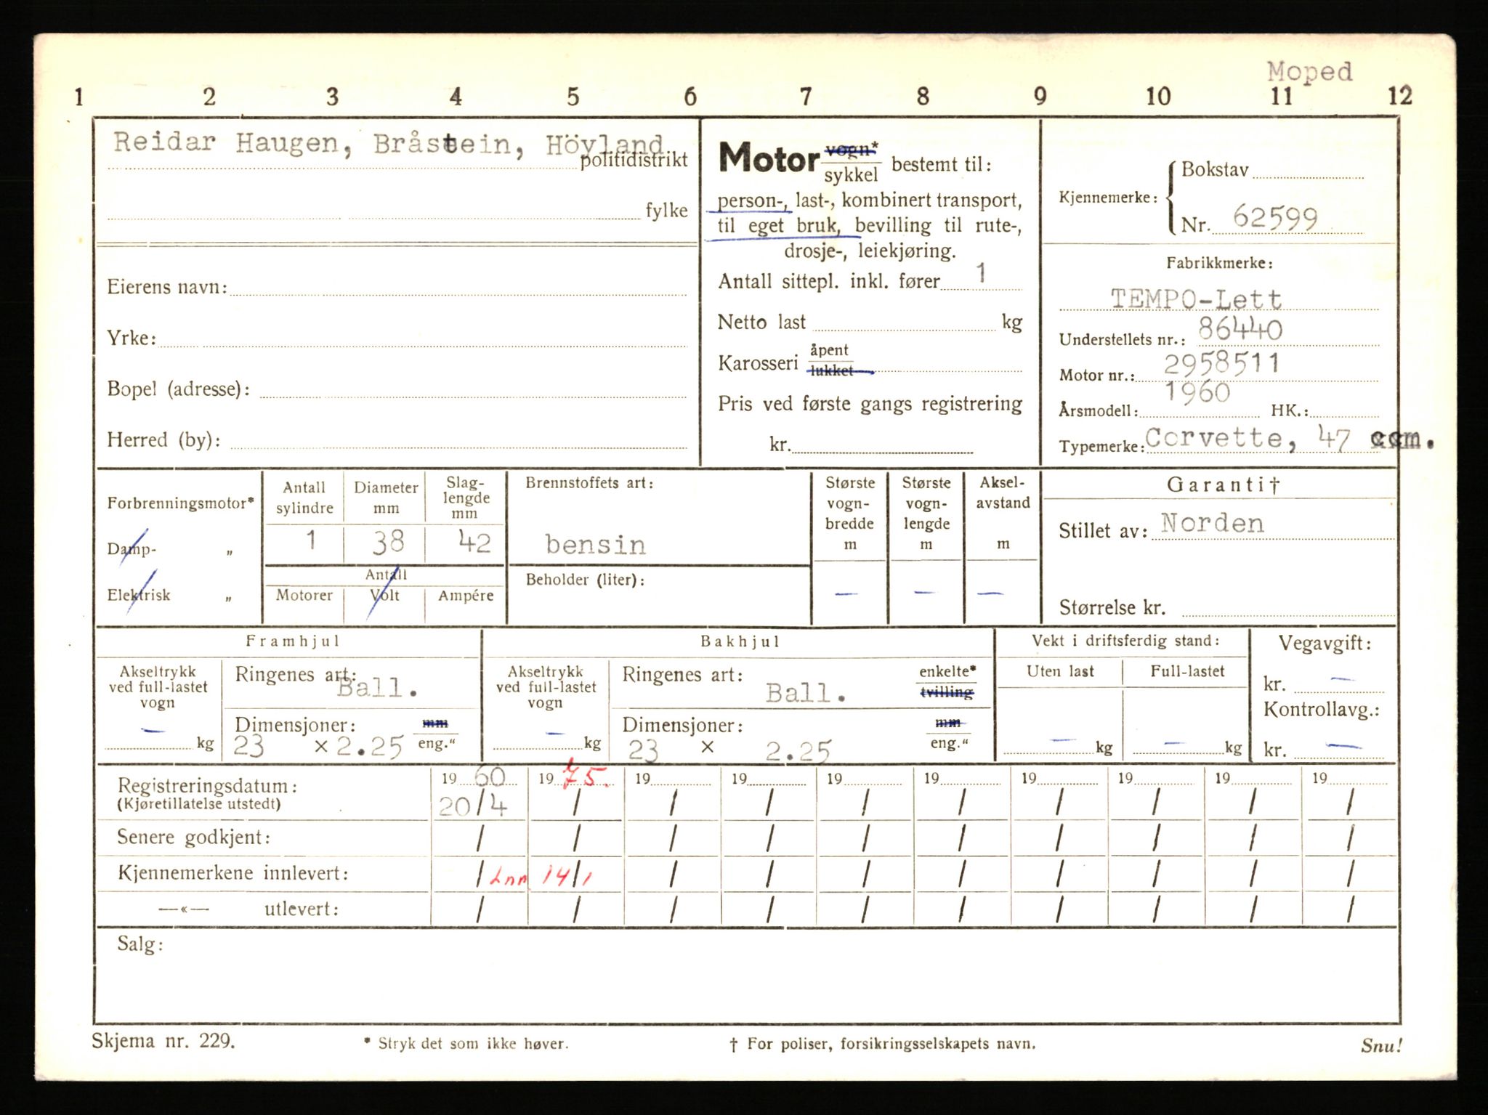1488x1115 pixels.
Task: Click the red handwritten note '14/1'
Action: [567, 875]
